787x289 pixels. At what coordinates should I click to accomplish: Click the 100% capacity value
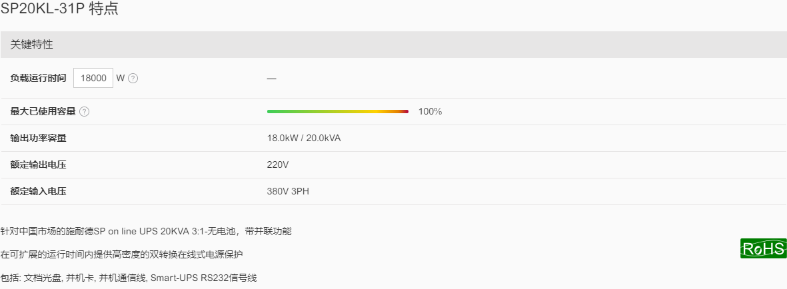tap(430, 111)
